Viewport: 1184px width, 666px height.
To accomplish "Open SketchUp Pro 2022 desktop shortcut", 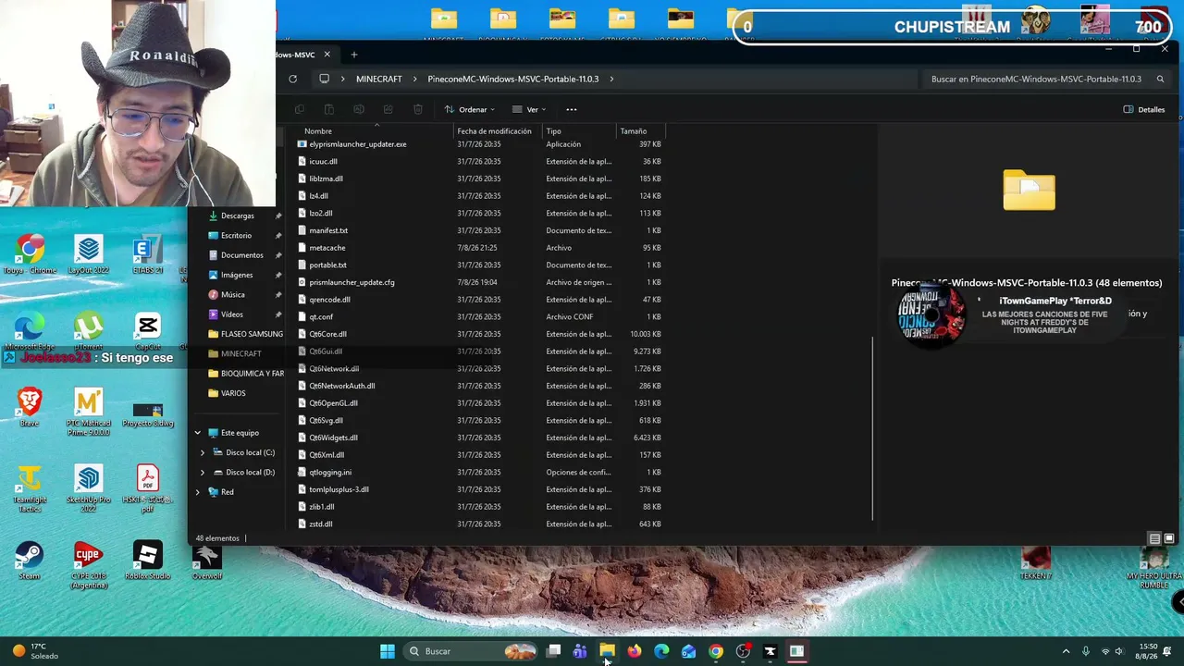I will 89,488.
